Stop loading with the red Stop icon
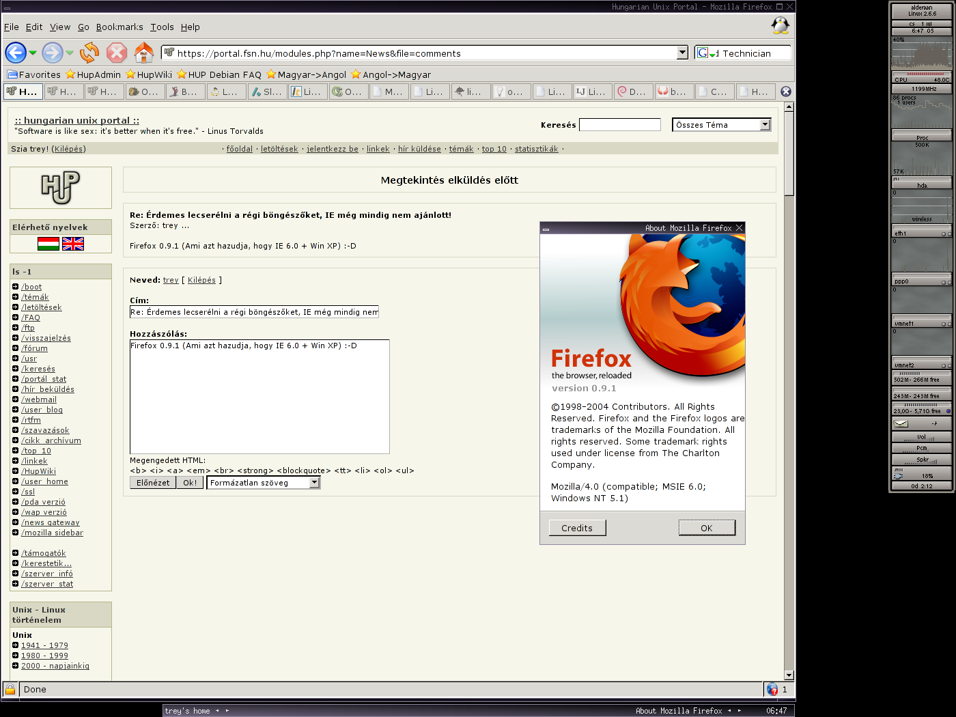This screenshot has width=956, height=717. pos(117,53)
